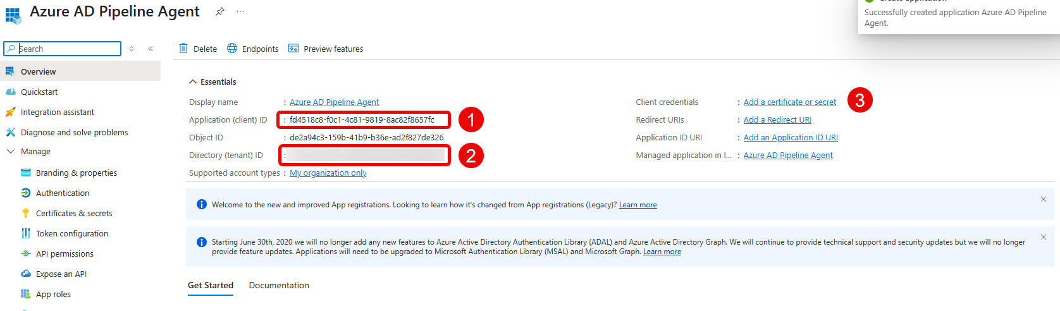Open Integration assistant menu item
This screenshot has height=311, width=1060.
click(x=58, y=112)
